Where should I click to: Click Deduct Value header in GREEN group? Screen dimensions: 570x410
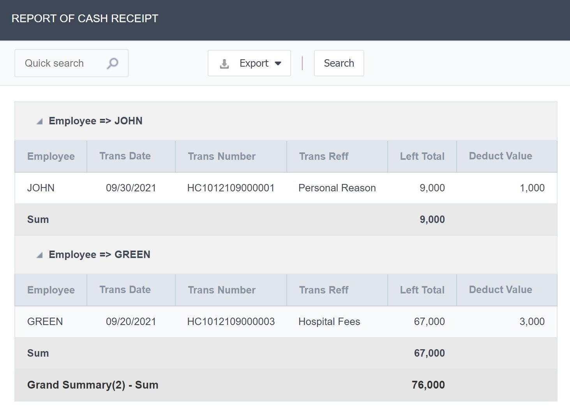click(x=500, y=290)
